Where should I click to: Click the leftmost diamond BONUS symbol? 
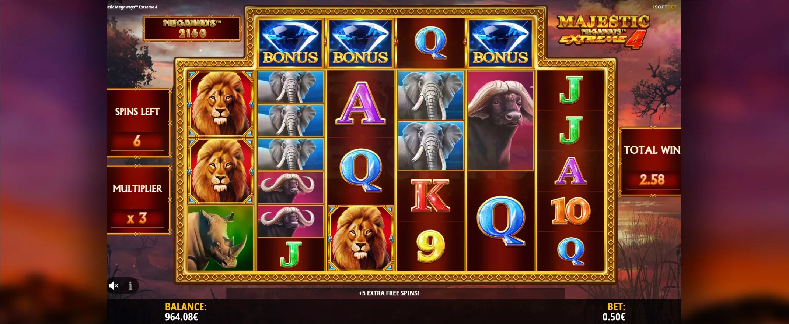(290, 43)
